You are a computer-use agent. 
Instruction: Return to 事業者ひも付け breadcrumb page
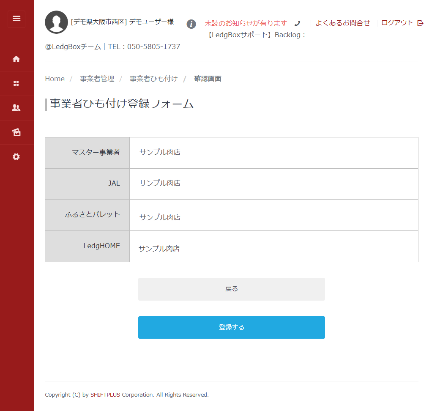pos(153,79)
